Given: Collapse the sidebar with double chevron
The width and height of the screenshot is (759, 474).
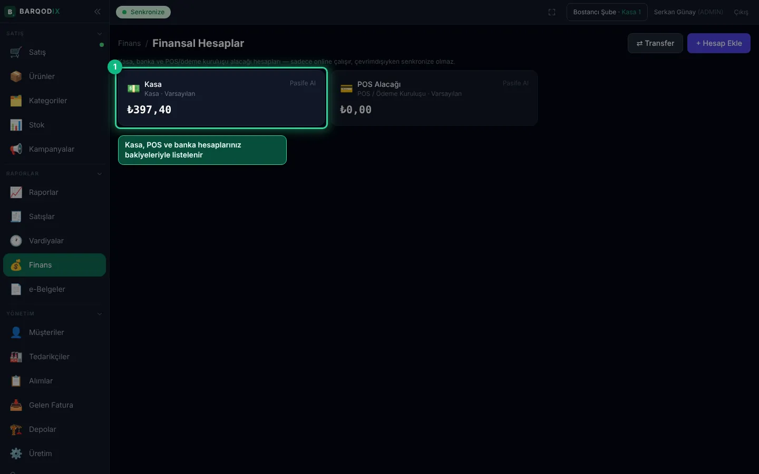Looking at the screenshot, I should click(98, 12).
